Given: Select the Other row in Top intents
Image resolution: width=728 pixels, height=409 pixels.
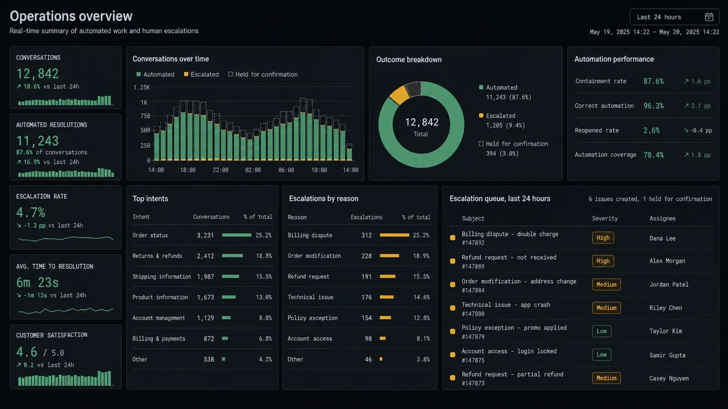Looking at the screenshot, I should [203, 359].
